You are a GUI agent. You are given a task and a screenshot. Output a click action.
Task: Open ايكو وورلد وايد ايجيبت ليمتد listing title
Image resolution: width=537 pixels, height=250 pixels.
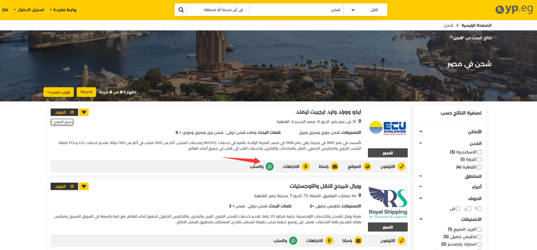329,112
